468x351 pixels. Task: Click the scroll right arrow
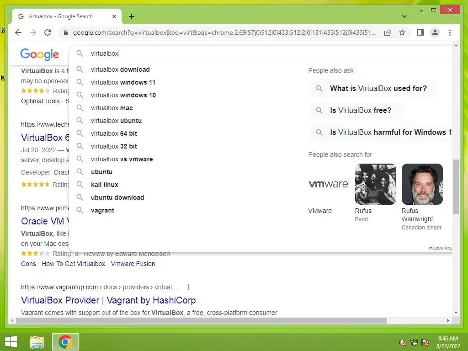[x=448, y=320]
